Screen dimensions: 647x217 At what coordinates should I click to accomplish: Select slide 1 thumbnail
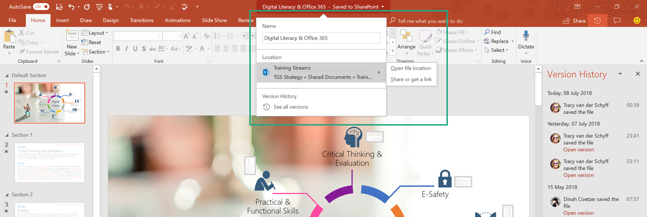(50, 103)
